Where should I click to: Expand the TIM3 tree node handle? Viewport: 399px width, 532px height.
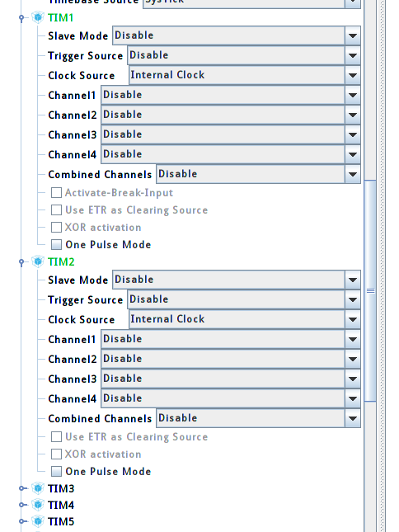pyautogui.click(x=22, y=488)
